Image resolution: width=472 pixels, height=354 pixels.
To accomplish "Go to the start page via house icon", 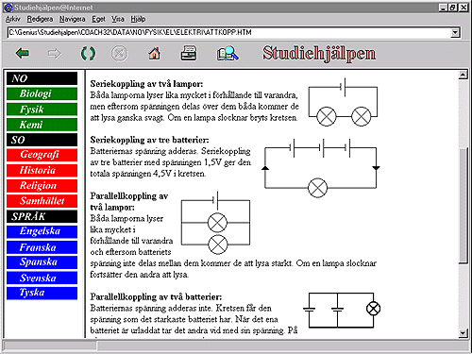I will (x=154, y=54).
